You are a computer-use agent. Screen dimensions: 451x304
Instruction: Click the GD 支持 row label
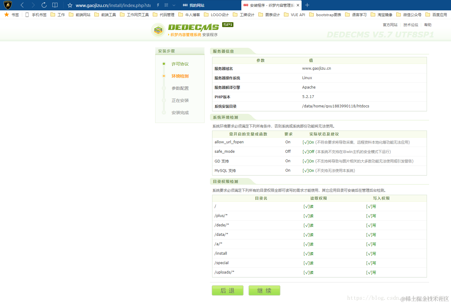pos(222,161)
